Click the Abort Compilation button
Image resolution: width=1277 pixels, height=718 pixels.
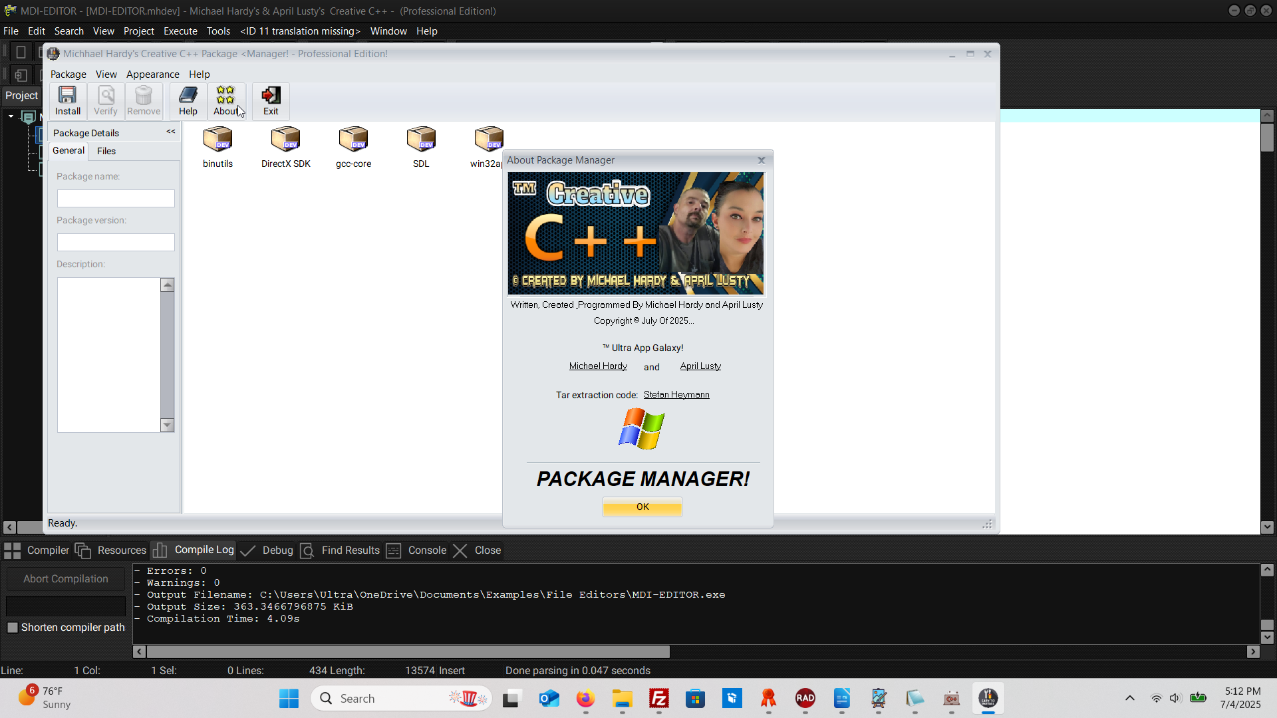tap(66, 579)
